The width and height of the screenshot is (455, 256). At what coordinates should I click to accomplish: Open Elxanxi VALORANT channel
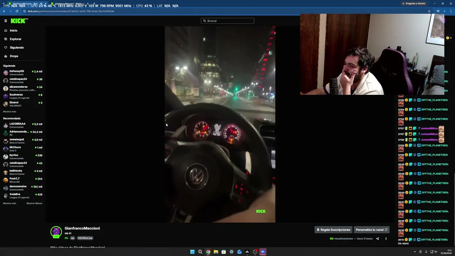click(23, 104)
